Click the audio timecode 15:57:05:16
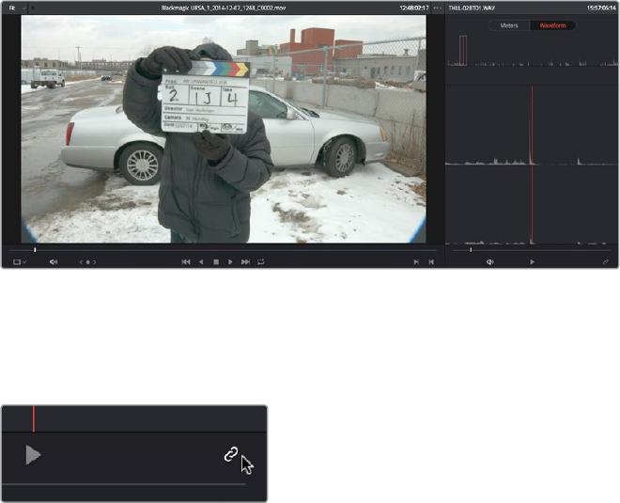This screenshot has width=620, height=503. [601, 8]
